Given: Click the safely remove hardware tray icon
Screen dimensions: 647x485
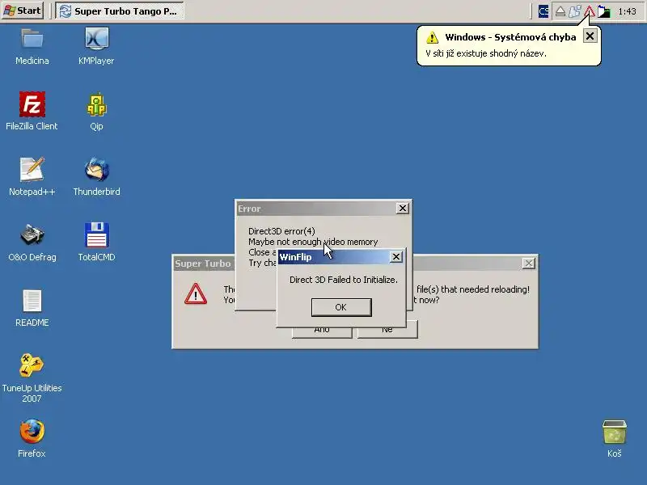Looking at the screenshot, I should 560,11.
